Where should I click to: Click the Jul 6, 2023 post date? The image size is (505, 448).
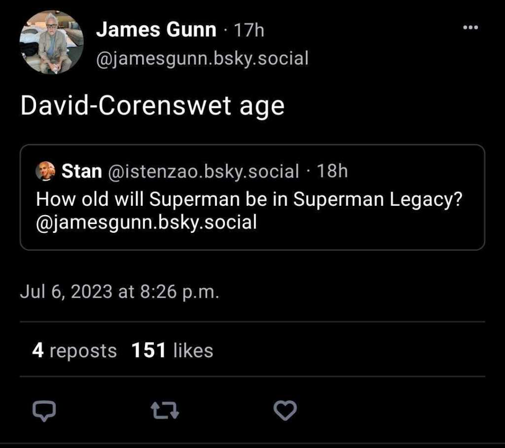[119, 292]
